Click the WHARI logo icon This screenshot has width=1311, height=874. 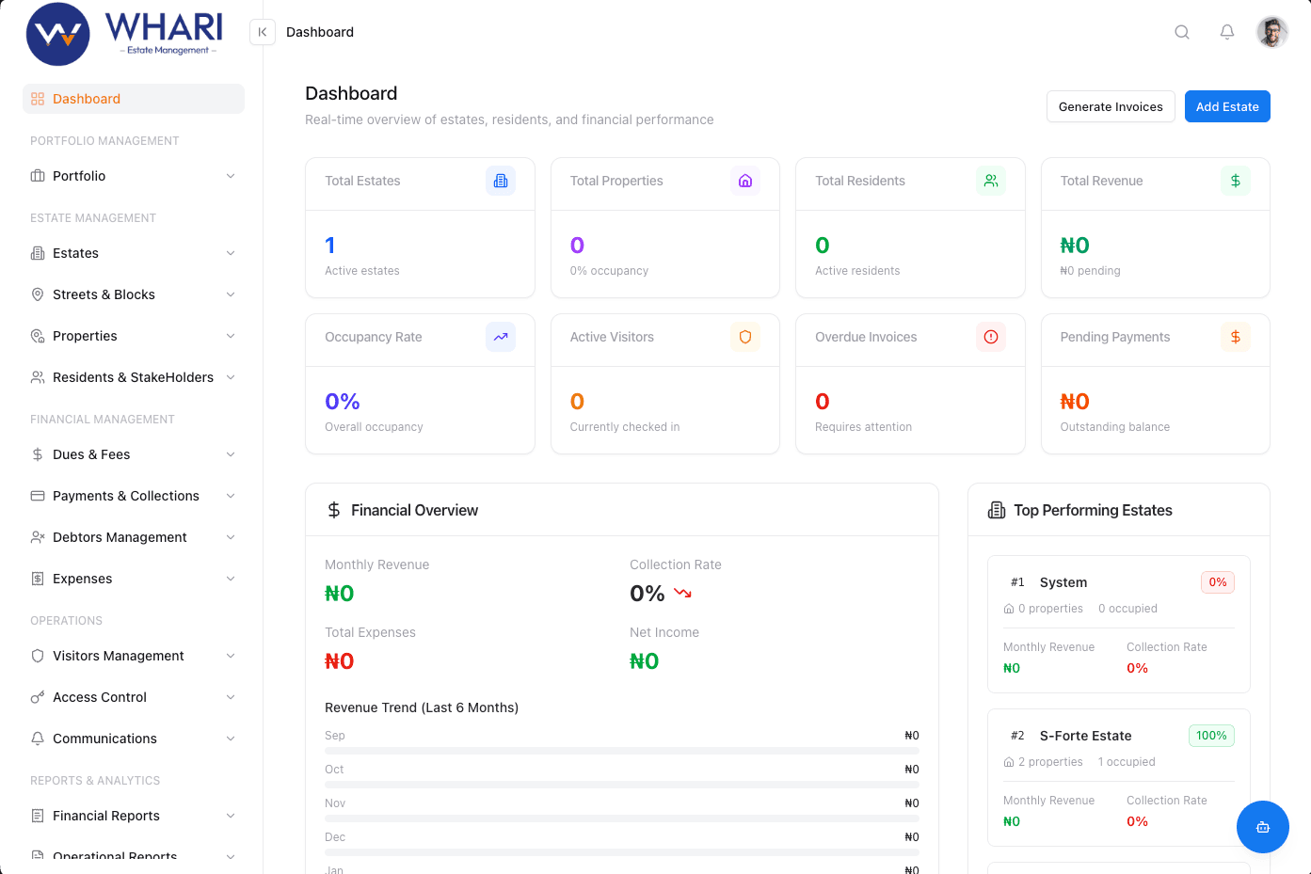(58, 34)
